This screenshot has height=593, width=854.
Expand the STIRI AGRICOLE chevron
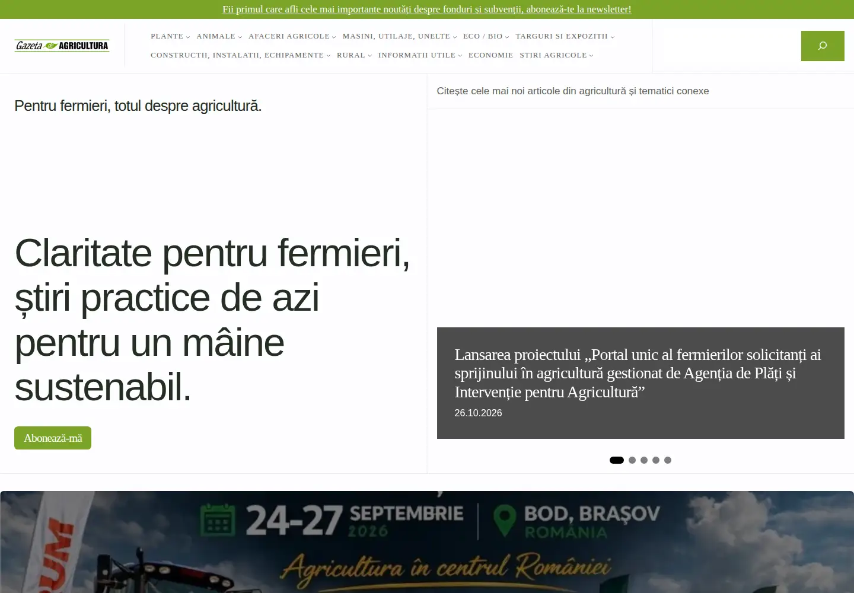click(x=591, y=56)
